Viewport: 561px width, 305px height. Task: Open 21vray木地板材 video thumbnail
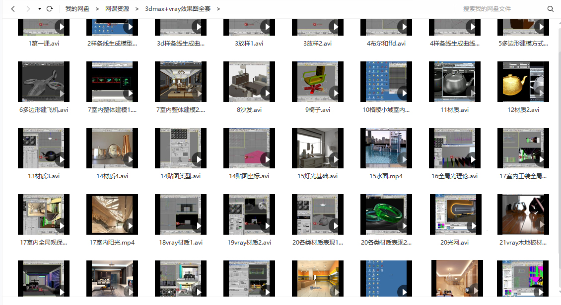tap(523, 214)
